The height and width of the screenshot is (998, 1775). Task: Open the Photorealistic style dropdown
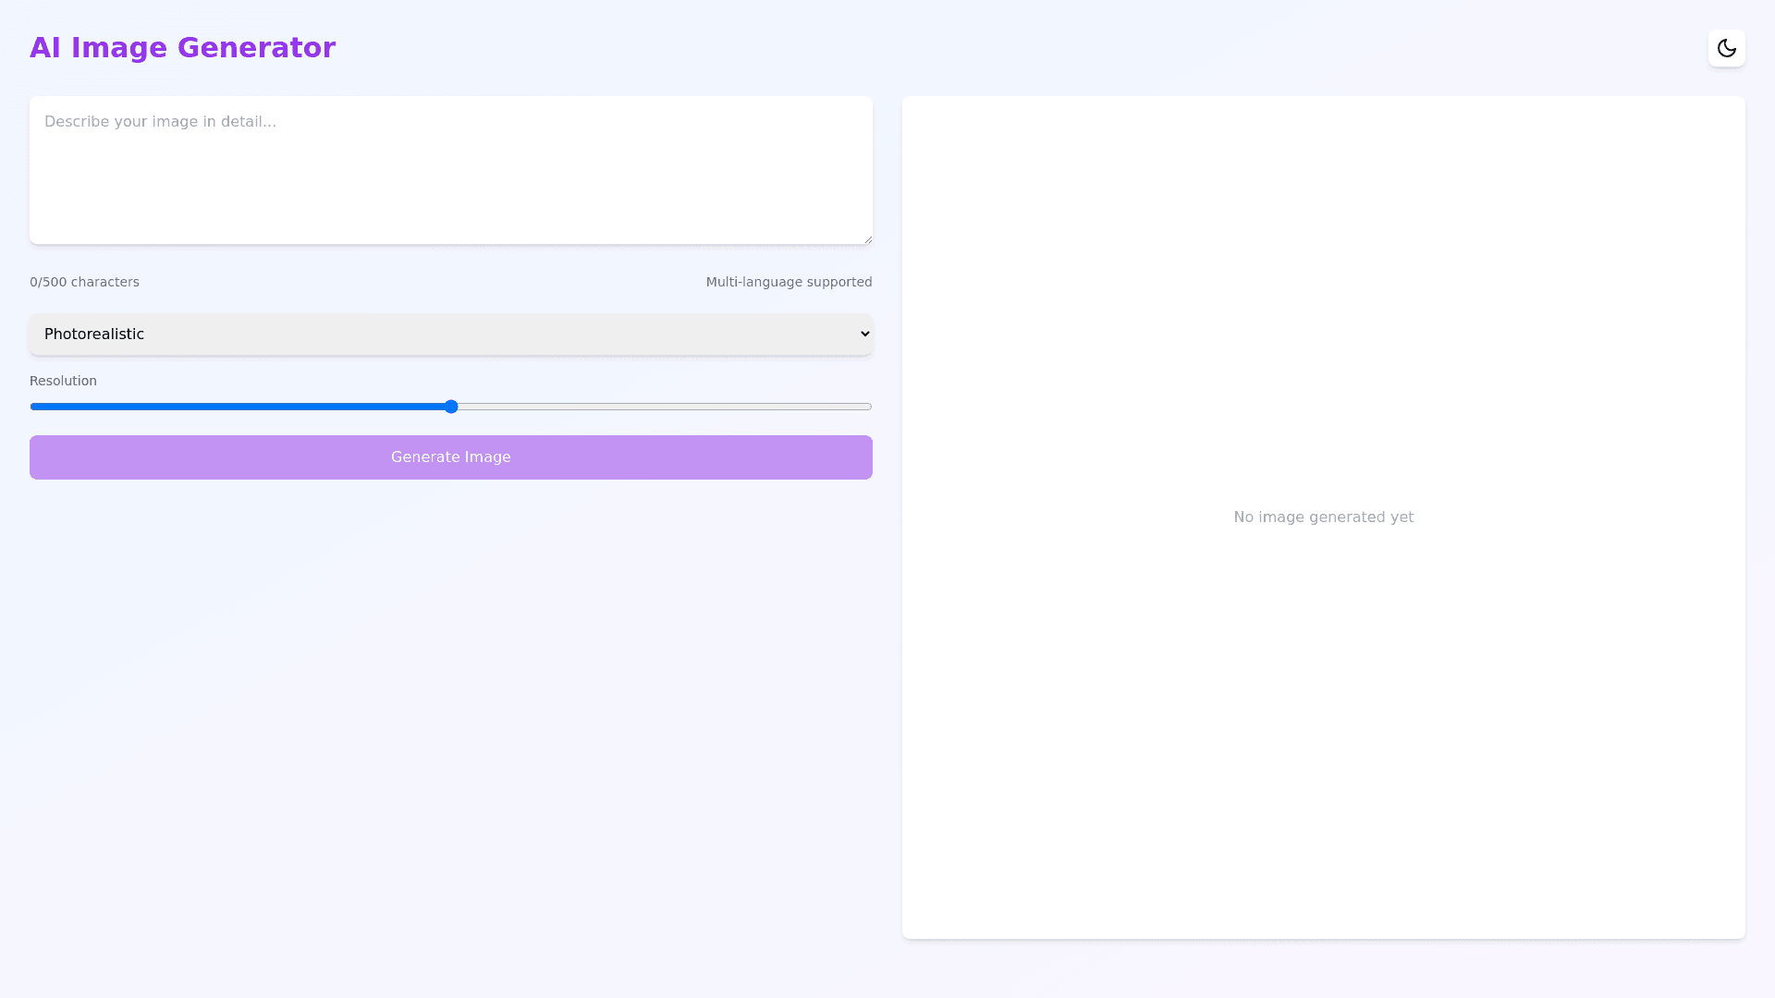[x=450, y=335]
